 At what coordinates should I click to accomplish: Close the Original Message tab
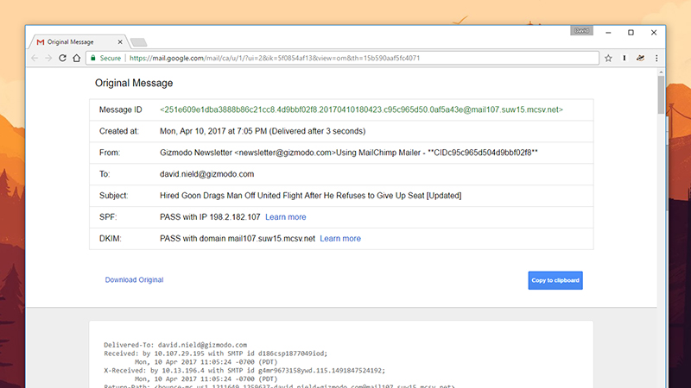(x=120, y=41)
